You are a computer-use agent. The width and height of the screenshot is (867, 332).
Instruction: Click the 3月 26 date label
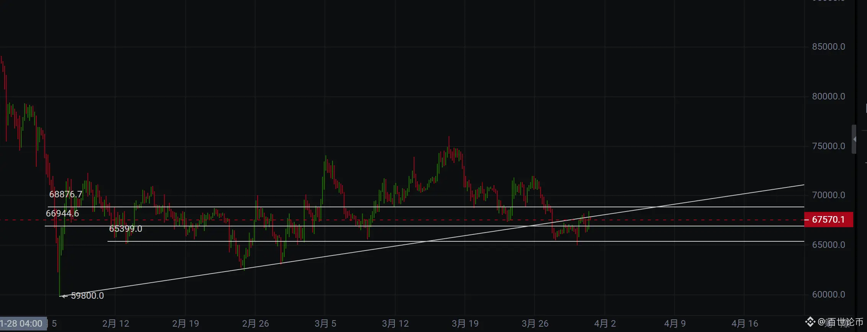coord(535,324)
